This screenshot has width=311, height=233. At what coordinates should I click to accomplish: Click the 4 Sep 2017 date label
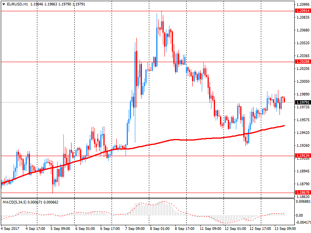point(10,229)
